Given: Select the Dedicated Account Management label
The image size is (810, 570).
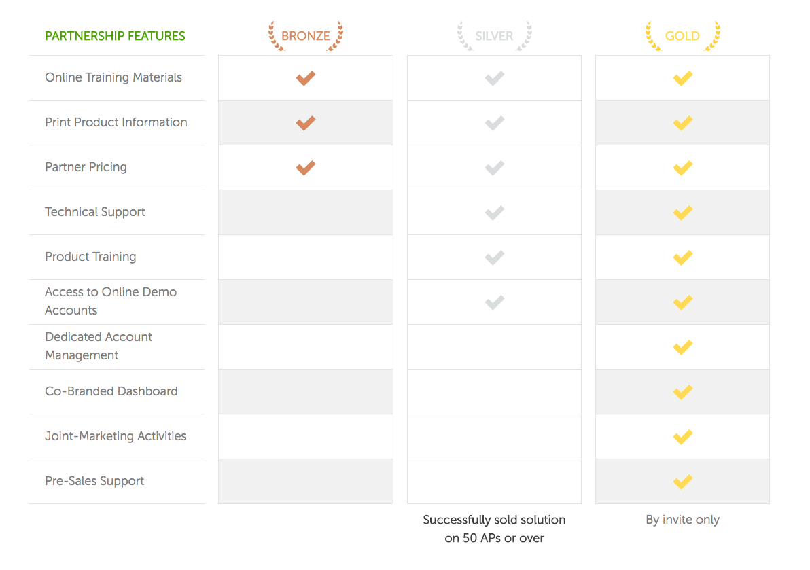Looking at the screenshot, I should pos(99,346).
